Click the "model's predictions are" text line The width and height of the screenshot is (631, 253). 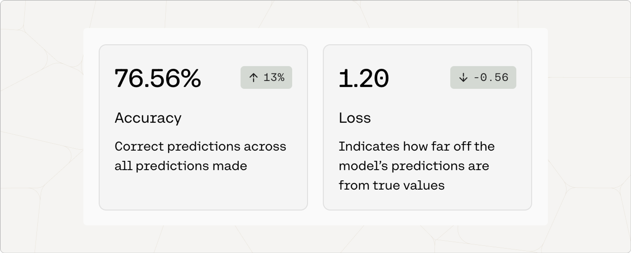(x=414, y=166)
